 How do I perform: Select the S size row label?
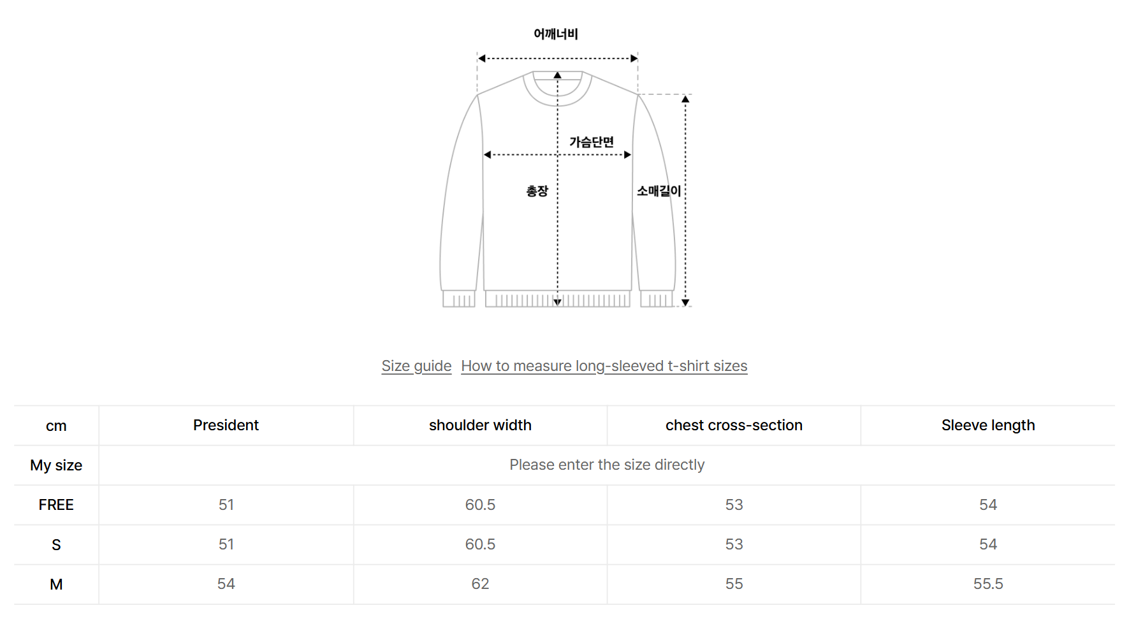point(56,545)
